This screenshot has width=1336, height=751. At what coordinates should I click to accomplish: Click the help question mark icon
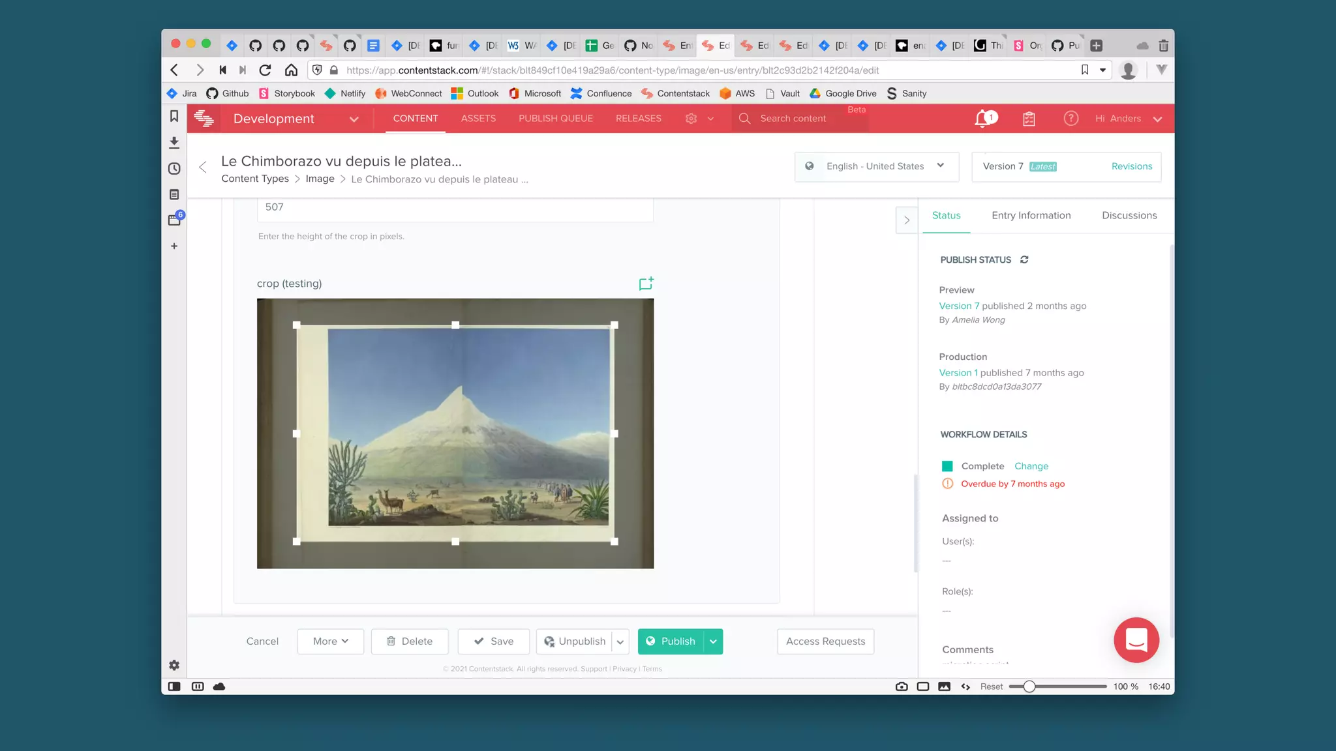coord(1070,119)
